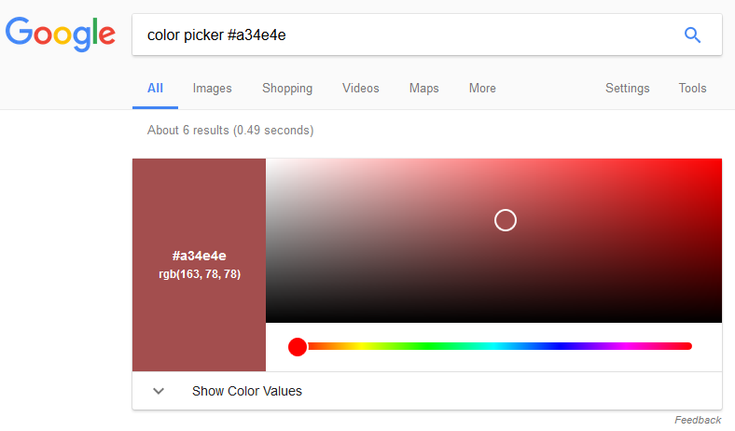Switch to the Videos tab
This screenshot has width=735, height=431.
point(361,89)
